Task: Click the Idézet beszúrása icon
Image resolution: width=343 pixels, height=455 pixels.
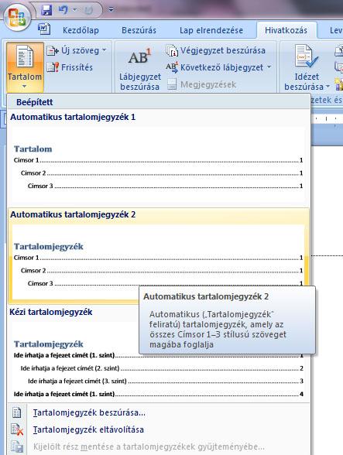Action: (306, 56)
